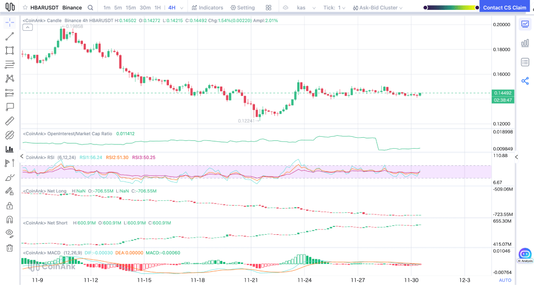
Task: Search symbols with the magnifier icon
Action: (x=90, y=7)
